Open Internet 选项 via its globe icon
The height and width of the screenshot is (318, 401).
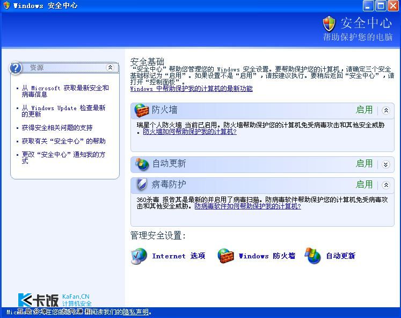tap(139, 256)
